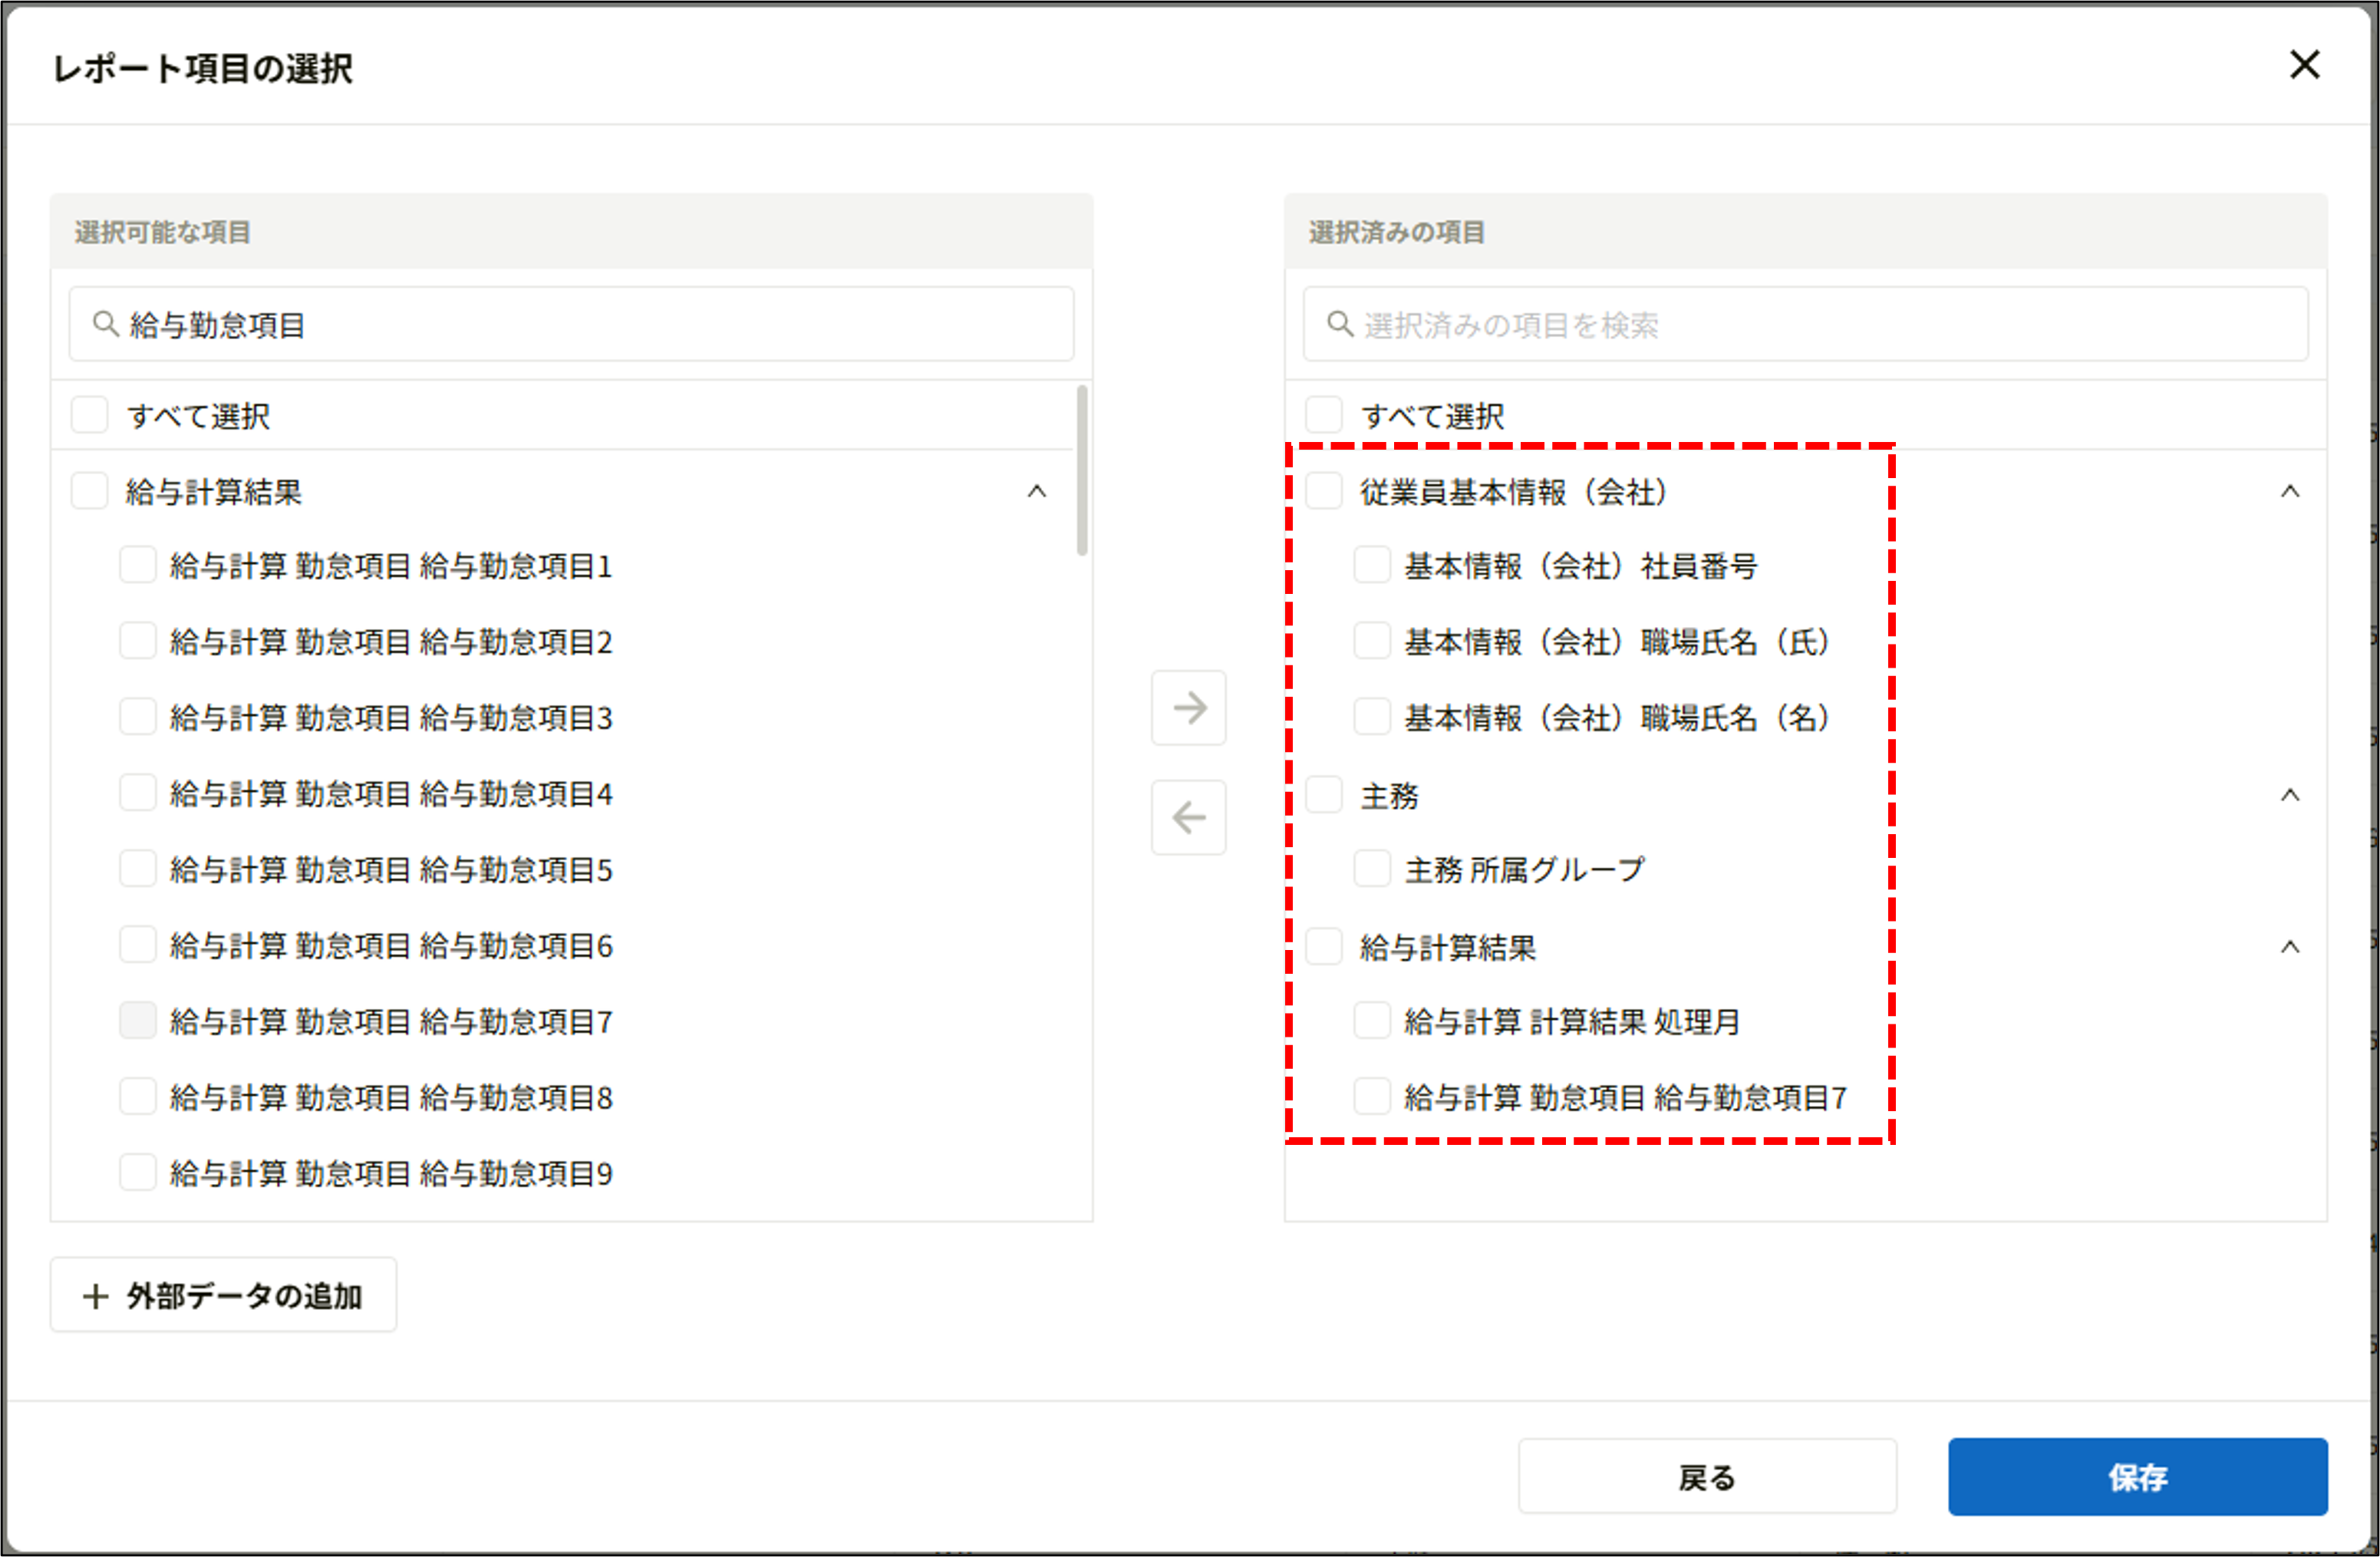This screenshot has height=1557, width=2380.
Task: Click the right arrow move button
Action: (x=1188, y=708)
